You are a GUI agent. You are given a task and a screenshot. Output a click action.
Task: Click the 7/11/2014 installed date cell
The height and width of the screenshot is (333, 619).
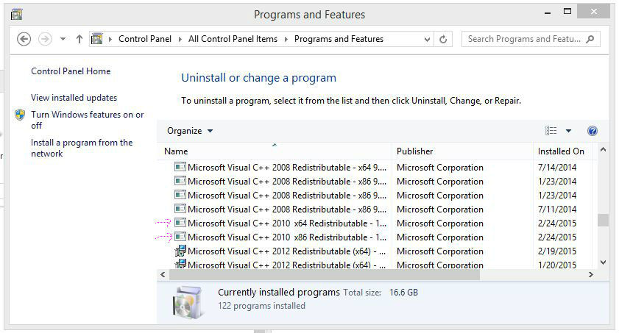coord(557,210)
